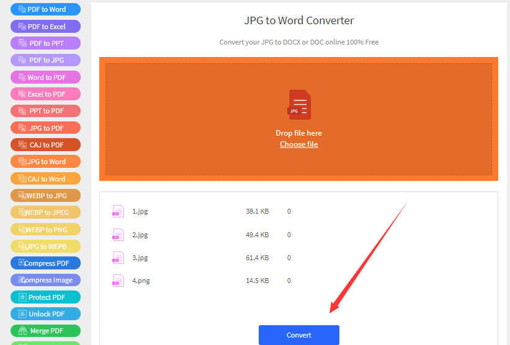
Task: Open the Excel to PDF tool
Action: click(x=45, y=94)
